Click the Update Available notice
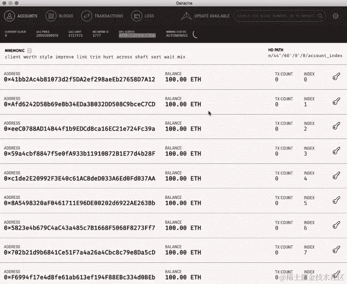 point(206,16)
